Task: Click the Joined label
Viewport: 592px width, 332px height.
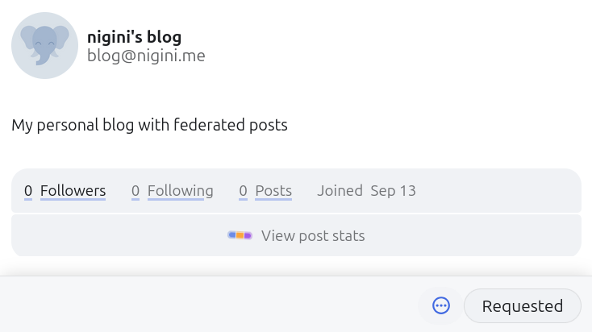Action: coord(340,191)
